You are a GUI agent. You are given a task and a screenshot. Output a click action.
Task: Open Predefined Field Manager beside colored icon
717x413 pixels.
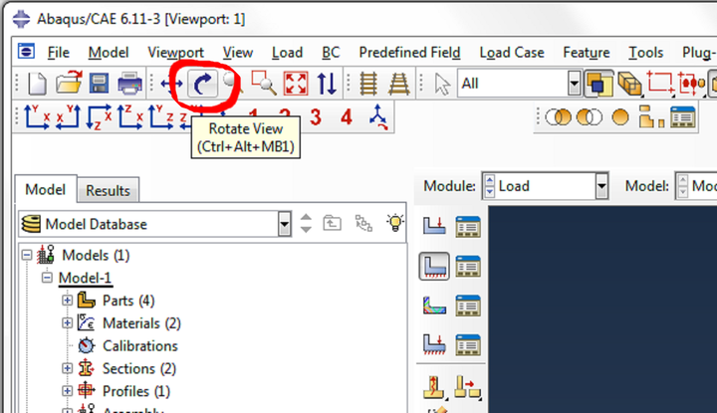[x=468, y=306]
